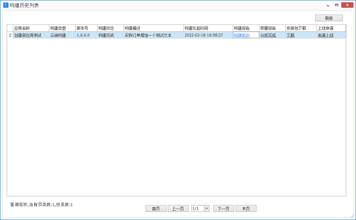Jump to last page with 末页
This screenshot has height=220, width=356.
[246, 208]
